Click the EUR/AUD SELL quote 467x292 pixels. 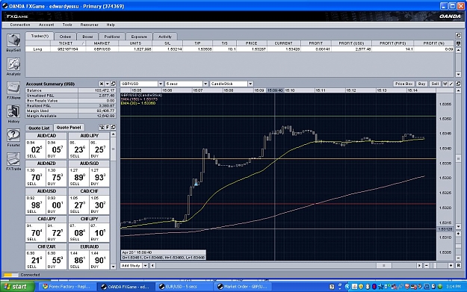pos(78,260)
